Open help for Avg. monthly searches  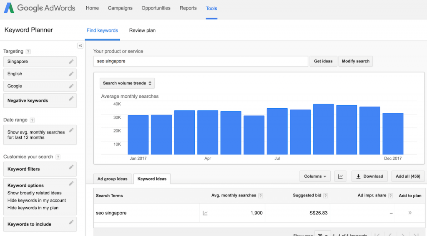261,196
